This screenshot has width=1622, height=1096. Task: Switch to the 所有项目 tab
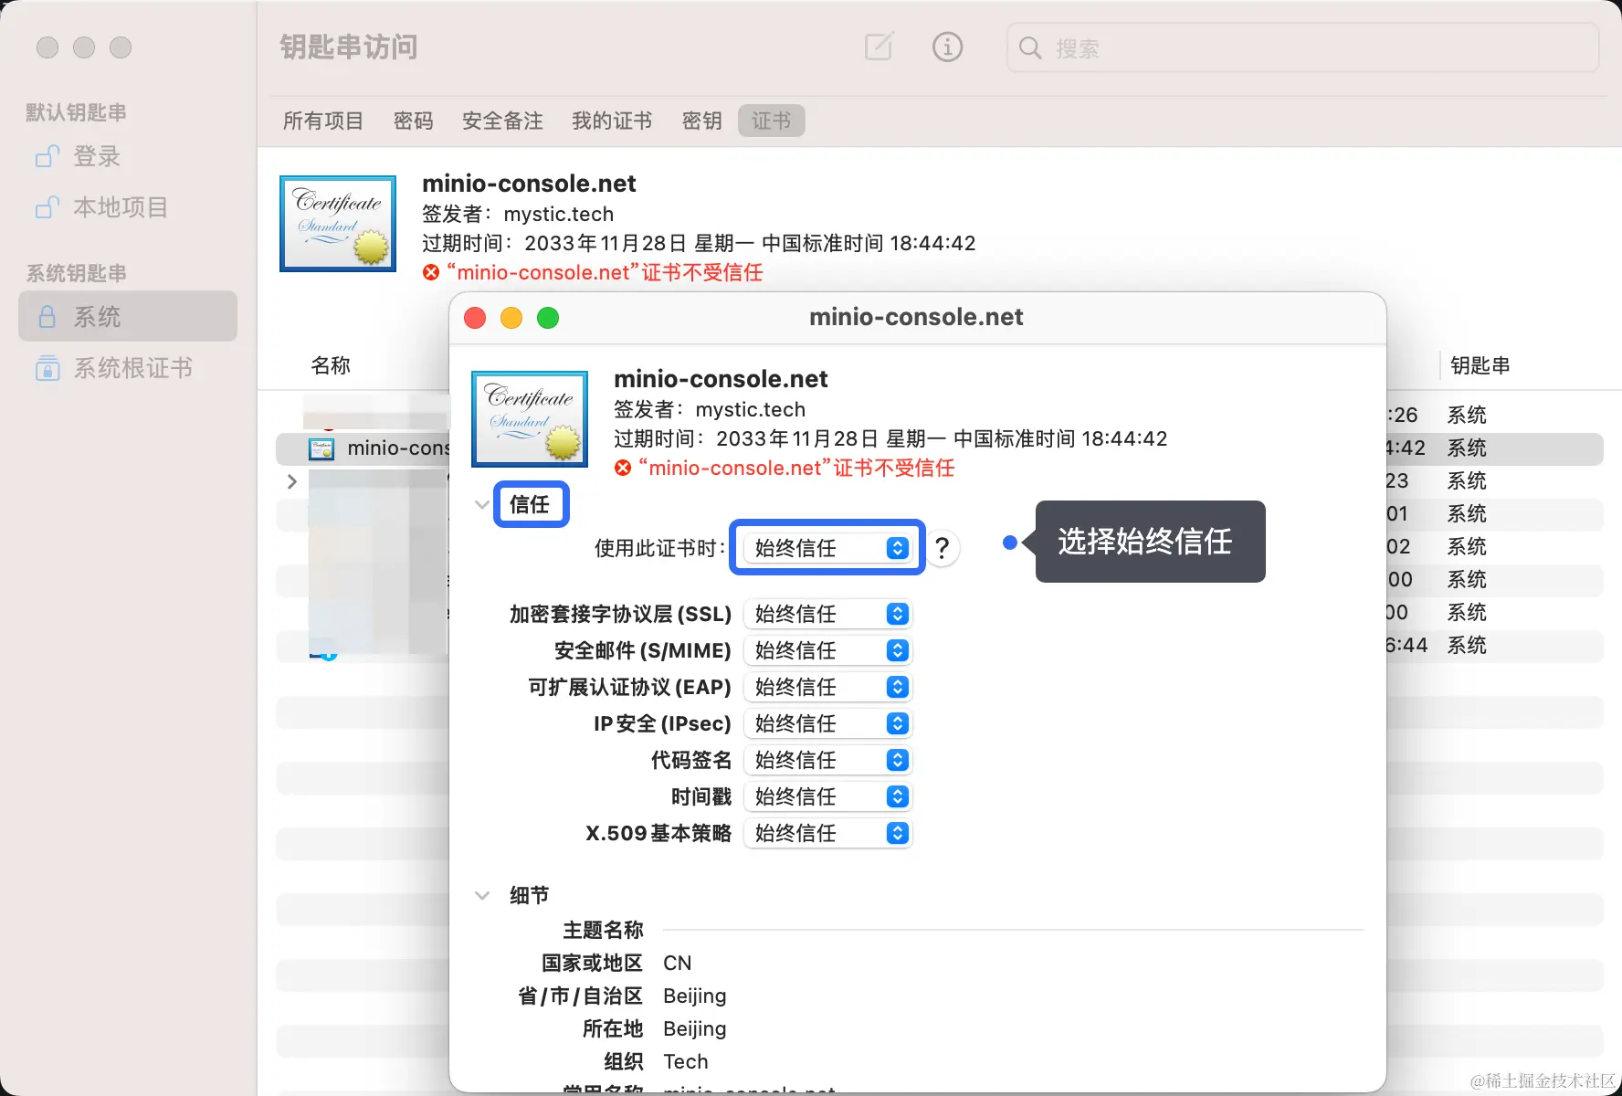(323, 121)
